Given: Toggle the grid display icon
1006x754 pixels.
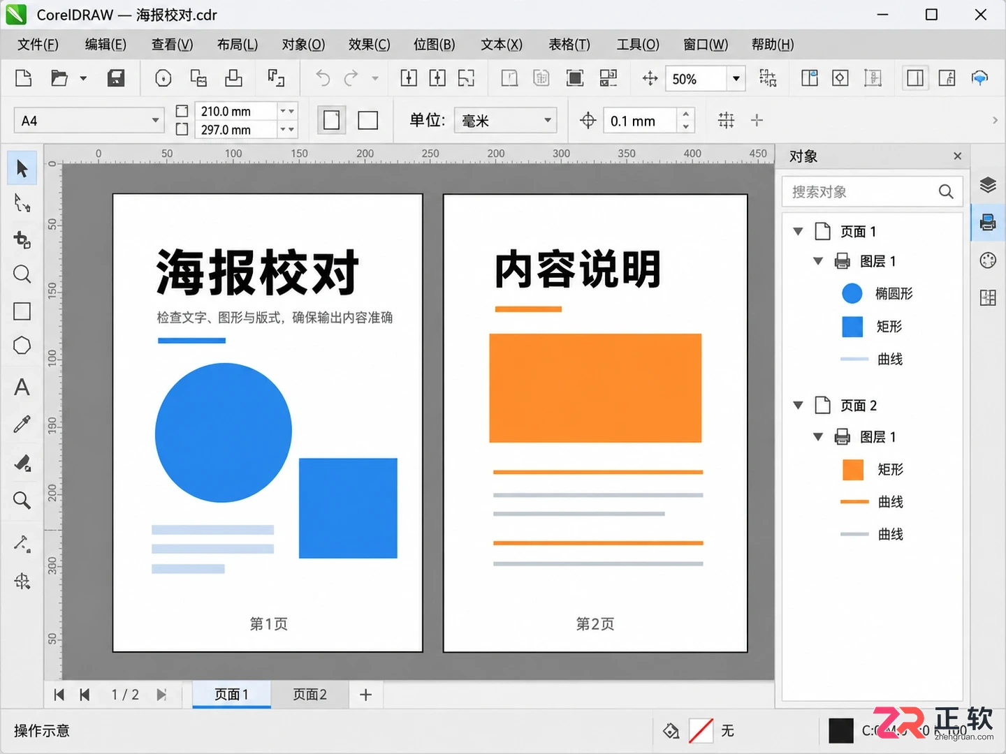Looking at the screenshot, I should tap(727, 120).
